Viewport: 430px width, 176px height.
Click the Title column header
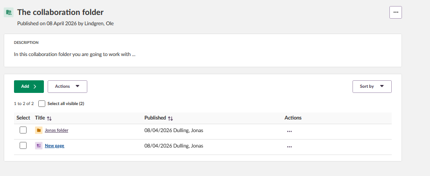(40, 118)
